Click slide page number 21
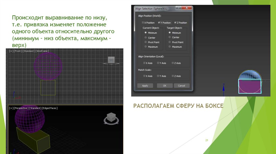 click(x=207, y=140)
